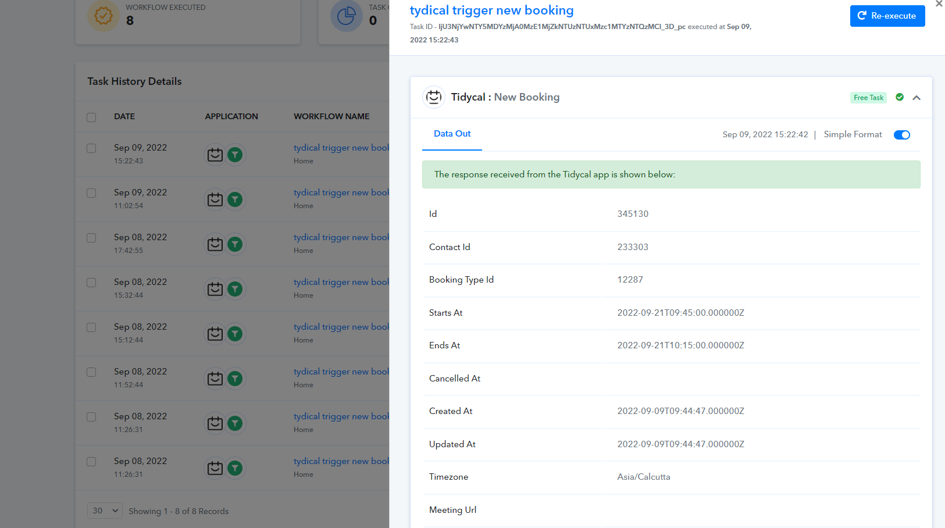The height and width of the screenshot is (528, 945).
Task: Click the Created At timestamp value
Action: [x=681, y=411]
